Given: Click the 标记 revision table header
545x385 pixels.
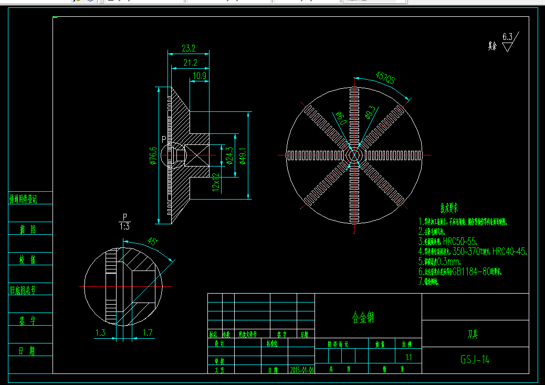Looking at the screenshot, I should click(213, 335).
